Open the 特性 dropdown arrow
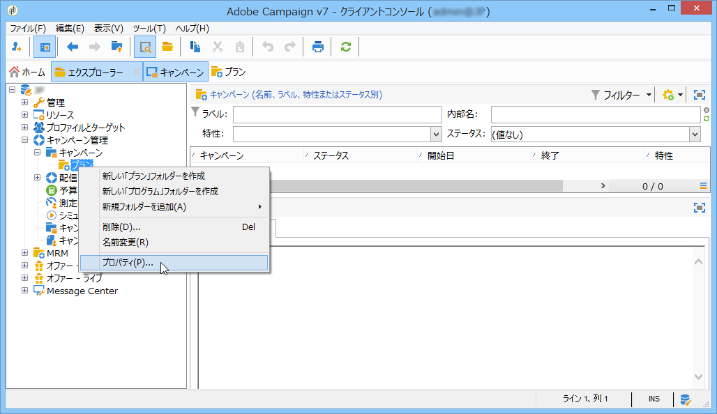This screenshot has height=414, width=717. (x=436, y=135)
